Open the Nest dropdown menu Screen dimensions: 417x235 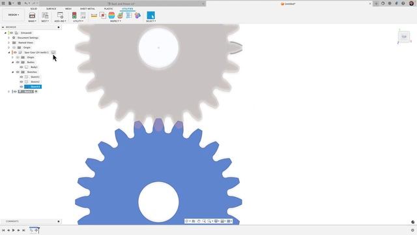coord(45,21)
